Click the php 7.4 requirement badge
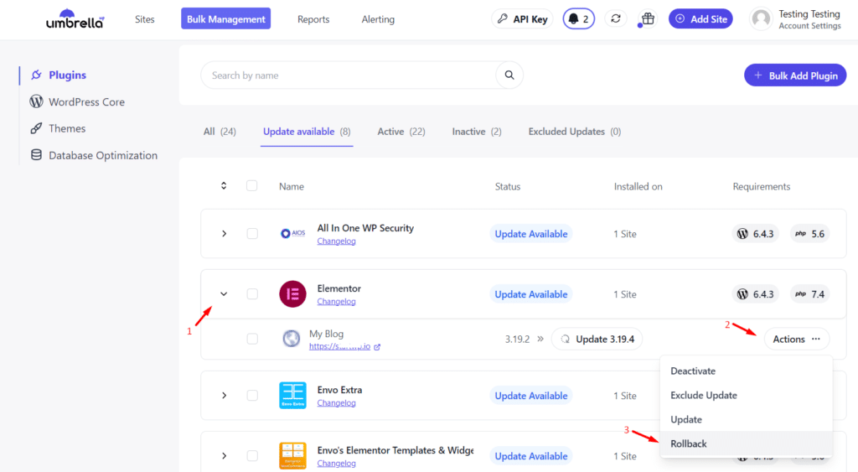The height and width of the screenshot is (472, 858). tap(810, 294)
